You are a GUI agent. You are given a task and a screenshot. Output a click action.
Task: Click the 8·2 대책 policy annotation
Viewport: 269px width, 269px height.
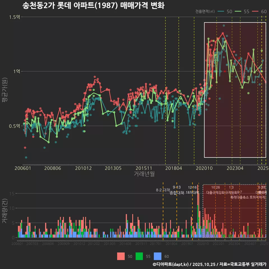163,190
